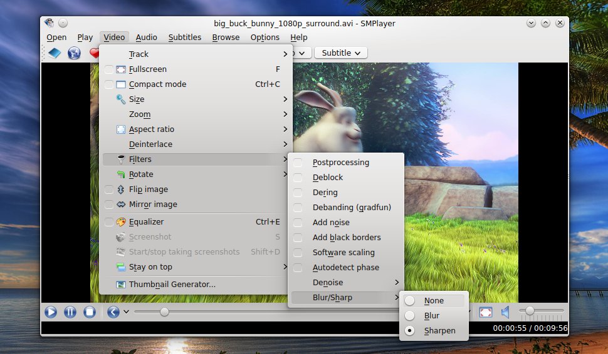
Task: Open the Audio menu
Action: pos(146,38)
